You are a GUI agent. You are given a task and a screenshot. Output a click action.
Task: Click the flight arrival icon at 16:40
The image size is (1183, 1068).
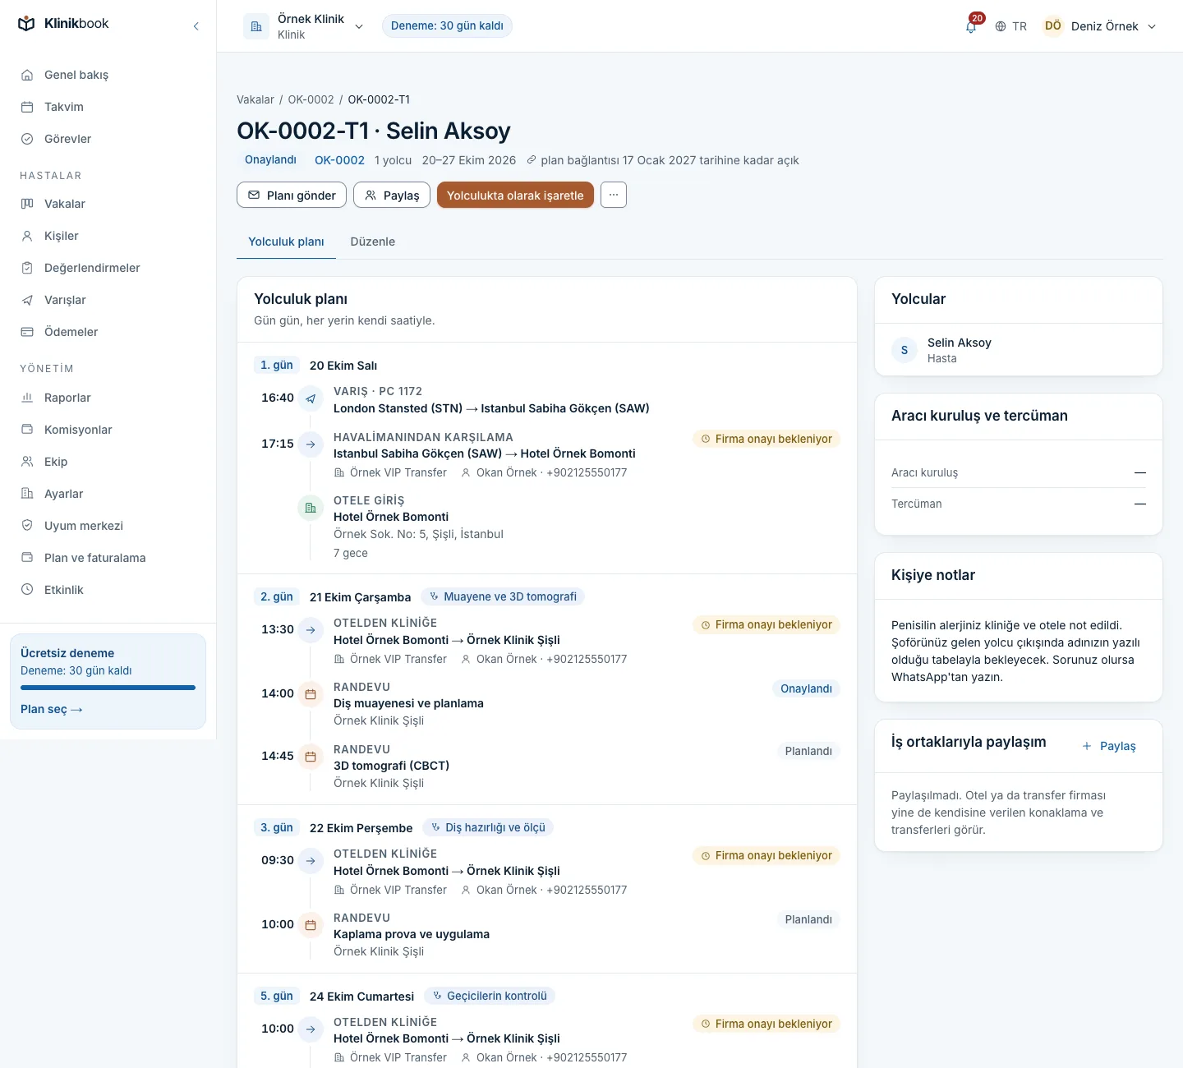pos(311,398)
